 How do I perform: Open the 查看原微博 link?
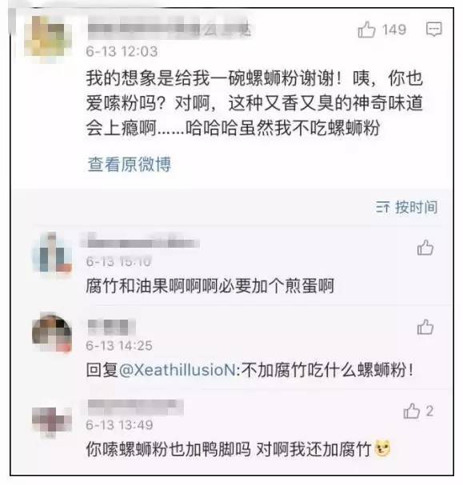[x=129, y=165]
